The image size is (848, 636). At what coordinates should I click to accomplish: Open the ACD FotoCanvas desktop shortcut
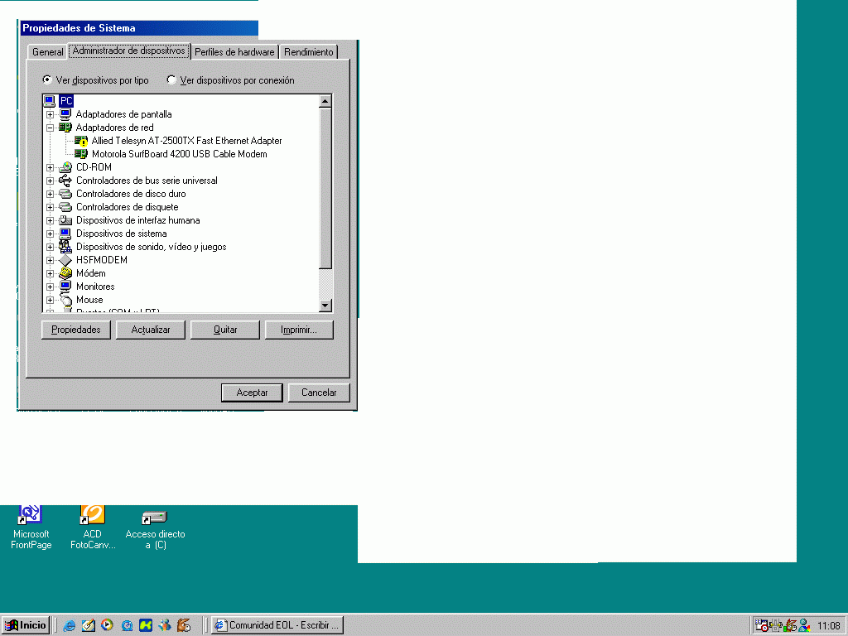click(93, 528)
